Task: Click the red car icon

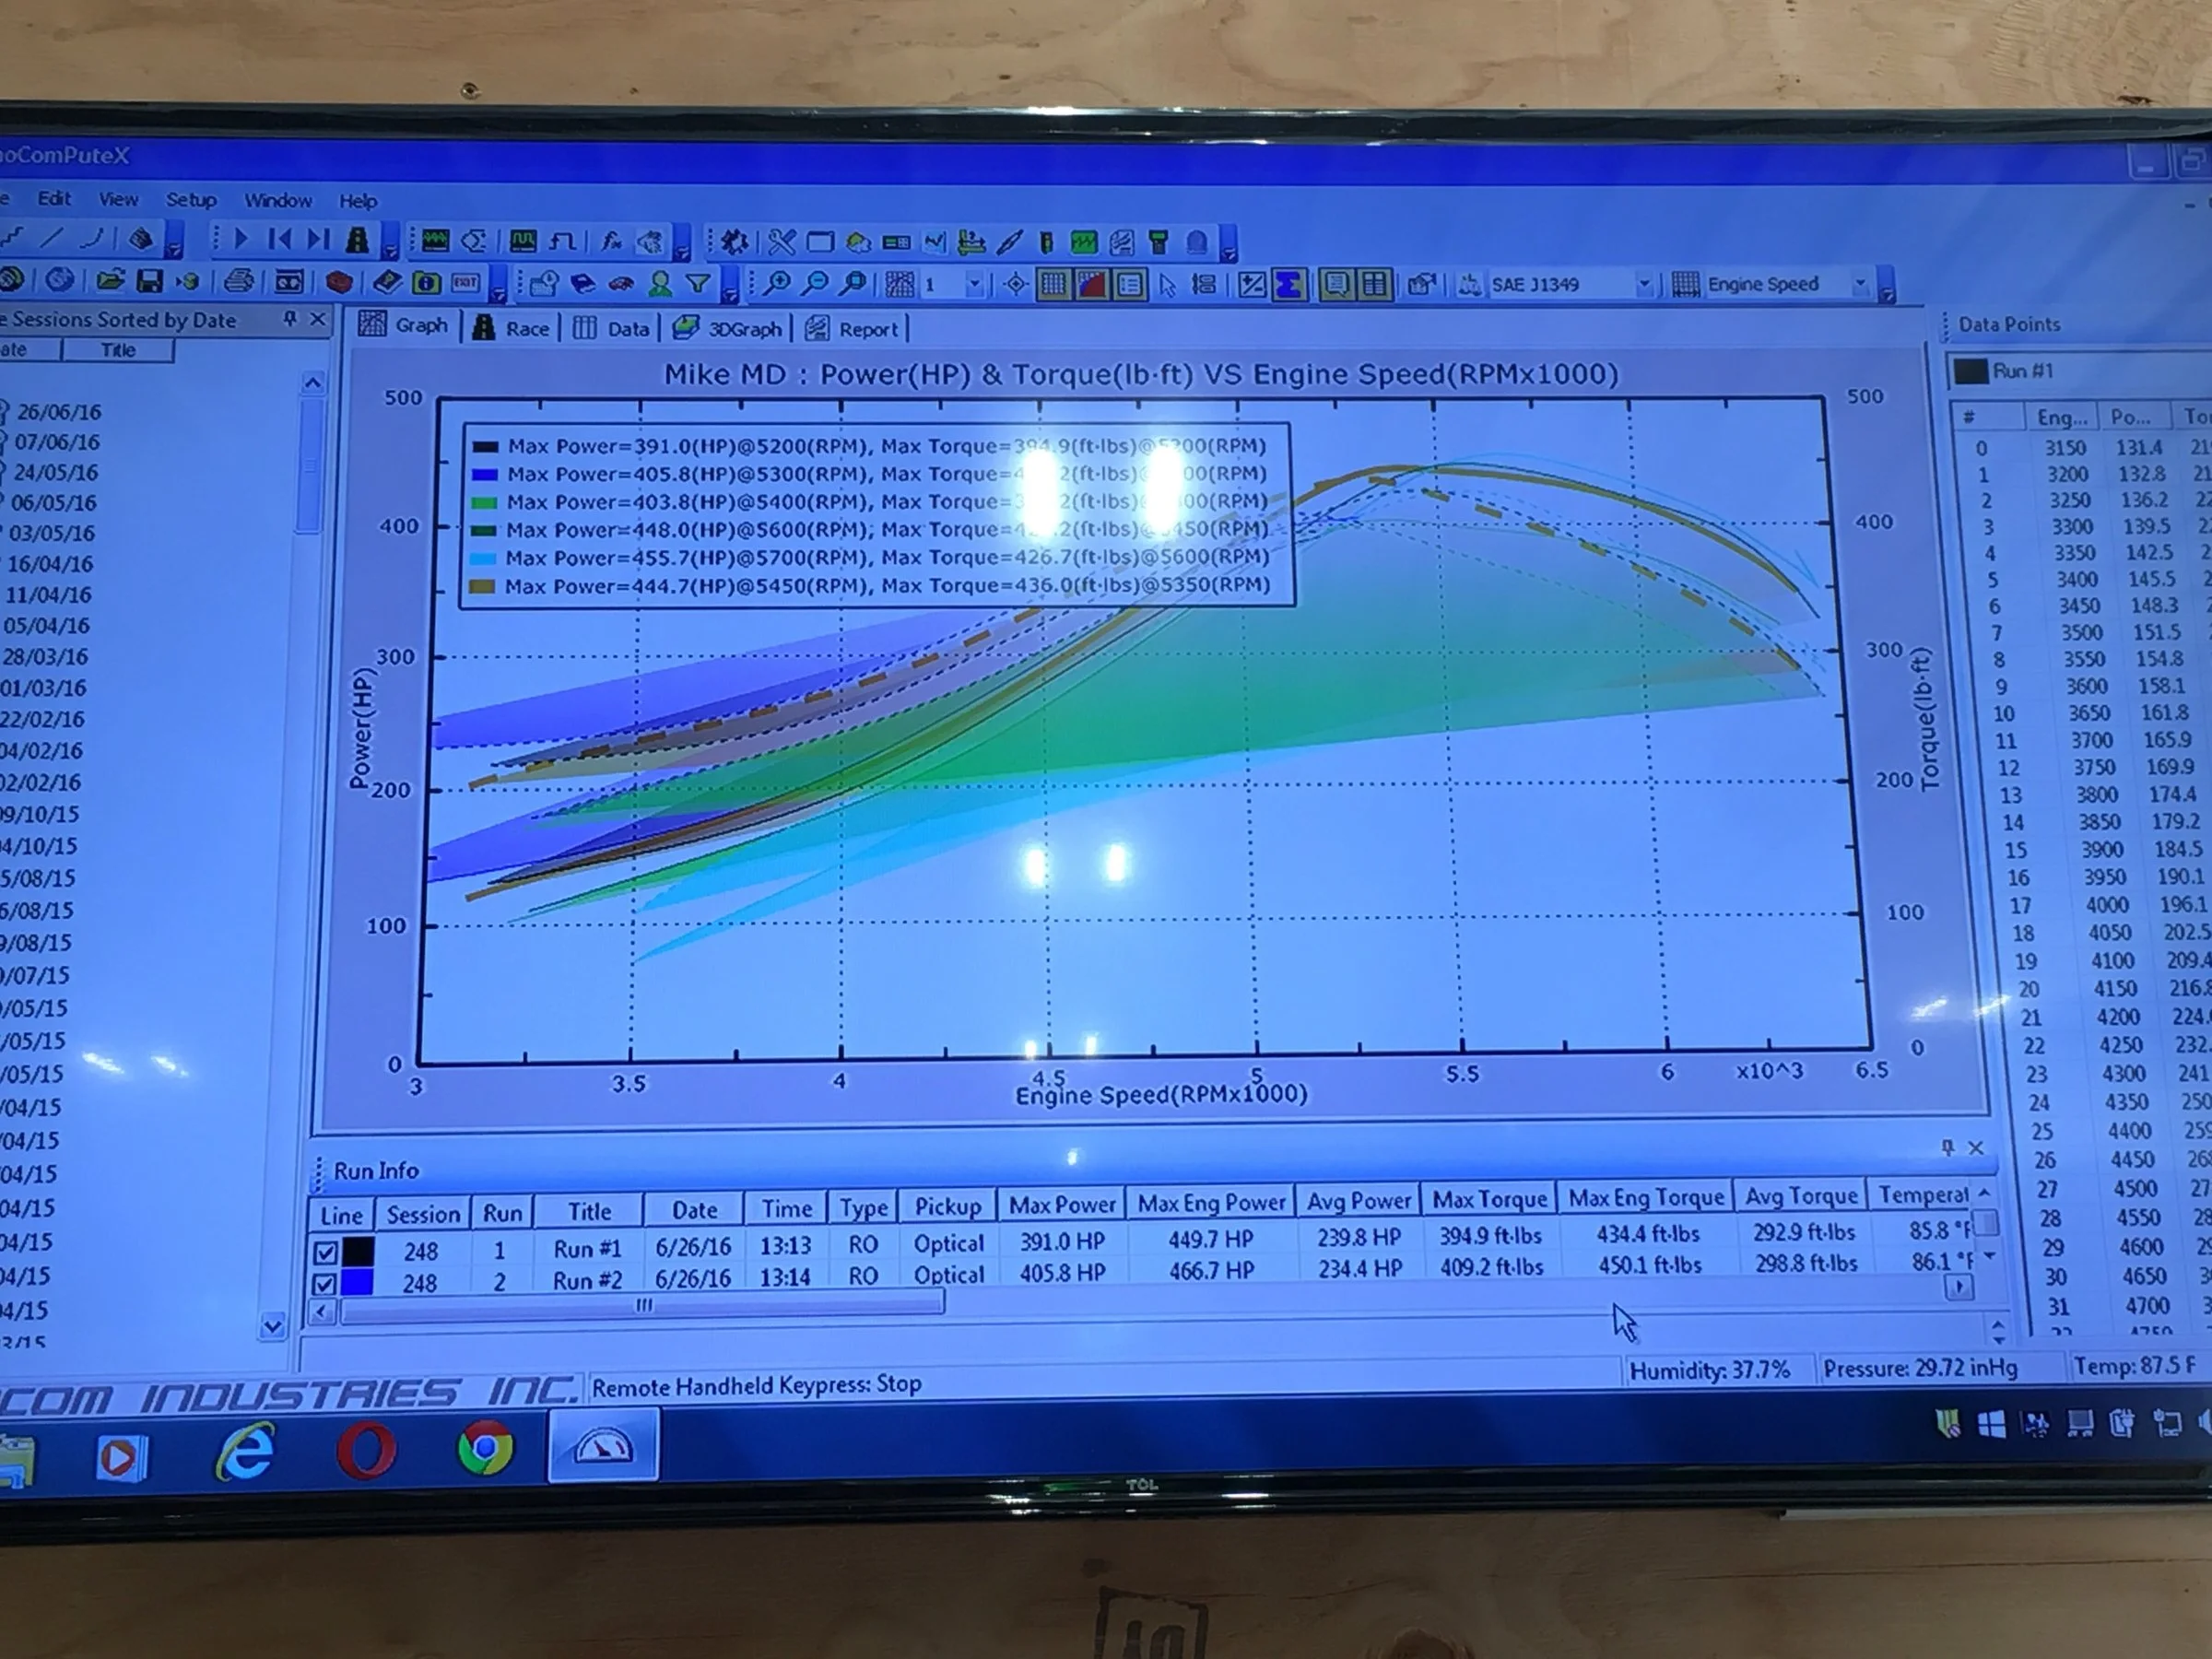Action: 621,284
